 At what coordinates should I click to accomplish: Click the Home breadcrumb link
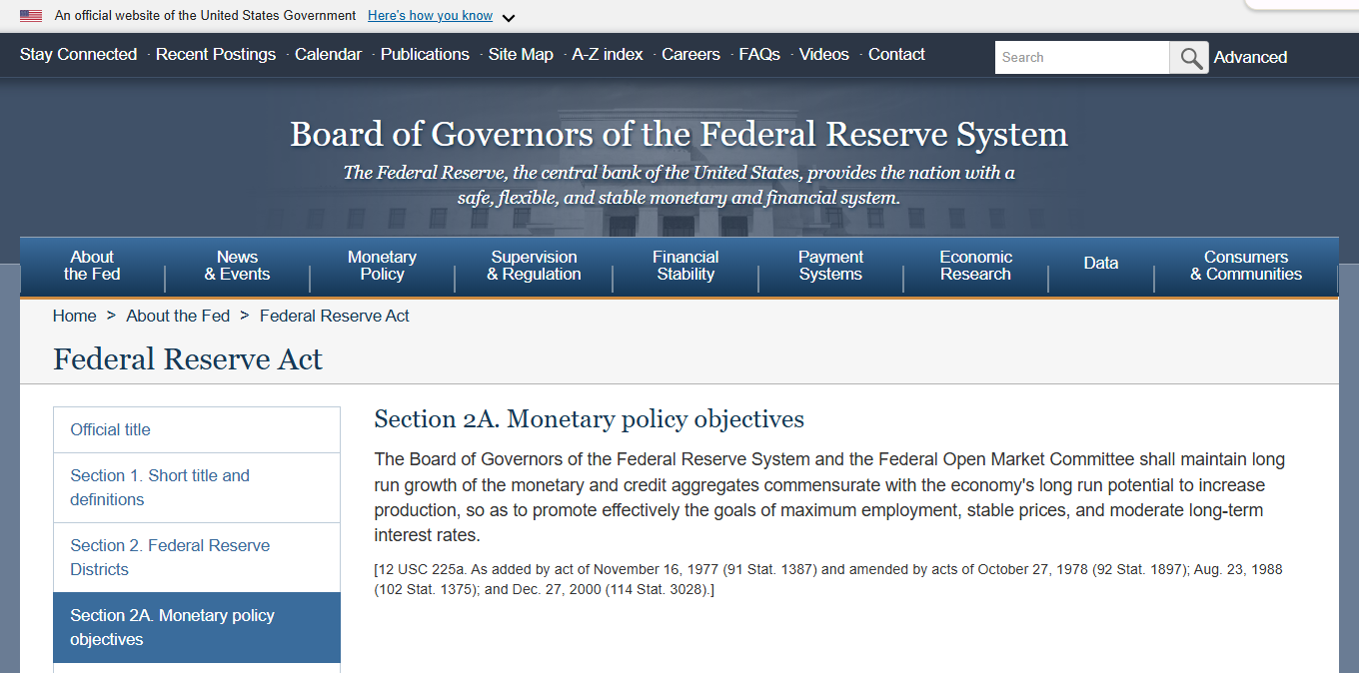pyautogui.click(x=75, y=316)
